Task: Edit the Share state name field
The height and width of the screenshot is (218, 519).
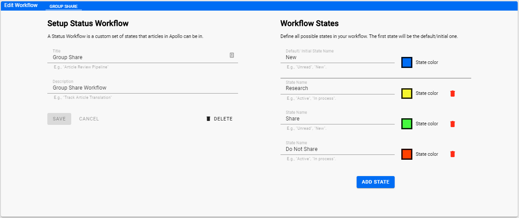Action: pyautogui.click(x=337, y=119)
